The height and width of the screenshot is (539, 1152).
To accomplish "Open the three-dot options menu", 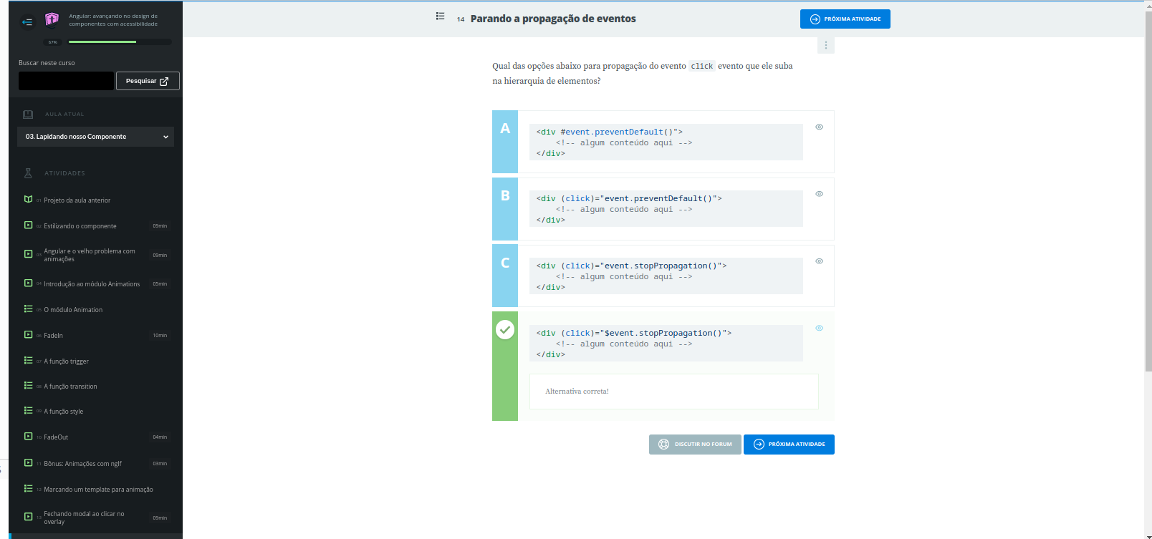I will click(825, 45).
